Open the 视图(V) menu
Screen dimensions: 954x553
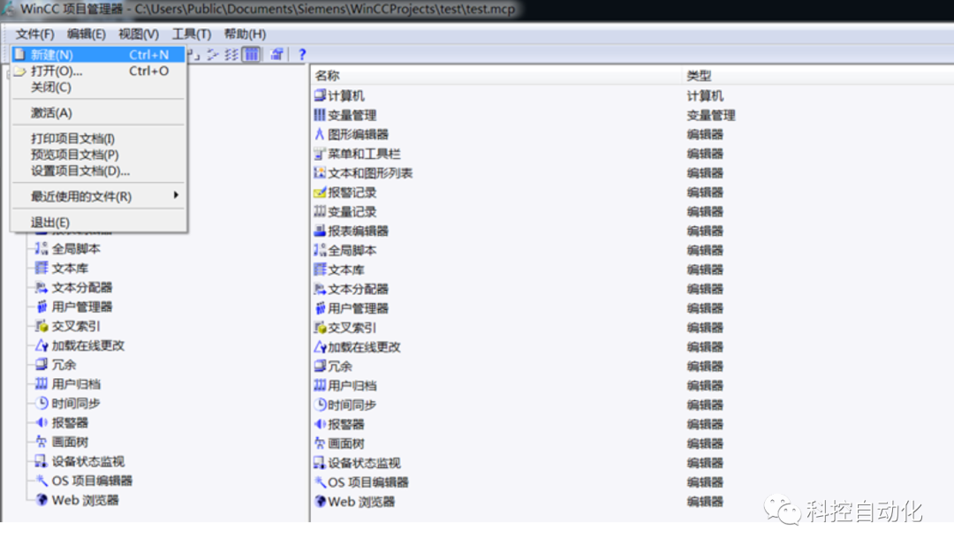point(139,34)
